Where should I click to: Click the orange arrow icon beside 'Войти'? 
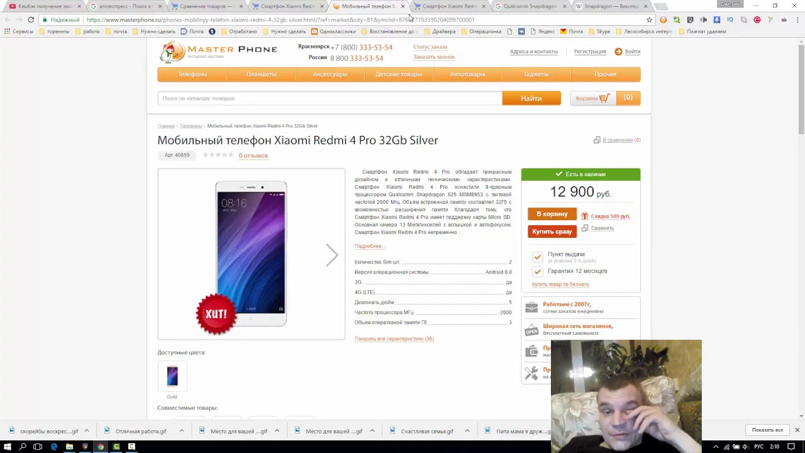click(x=618, y=52)
